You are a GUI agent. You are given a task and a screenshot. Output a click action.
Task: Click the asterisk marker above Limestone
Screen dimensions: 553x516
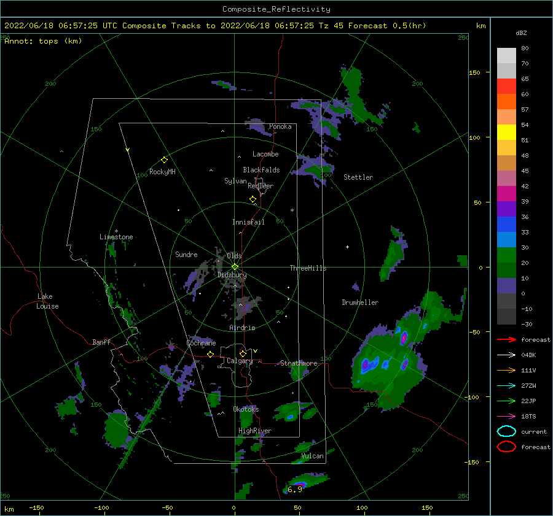[x=116, y=231]
